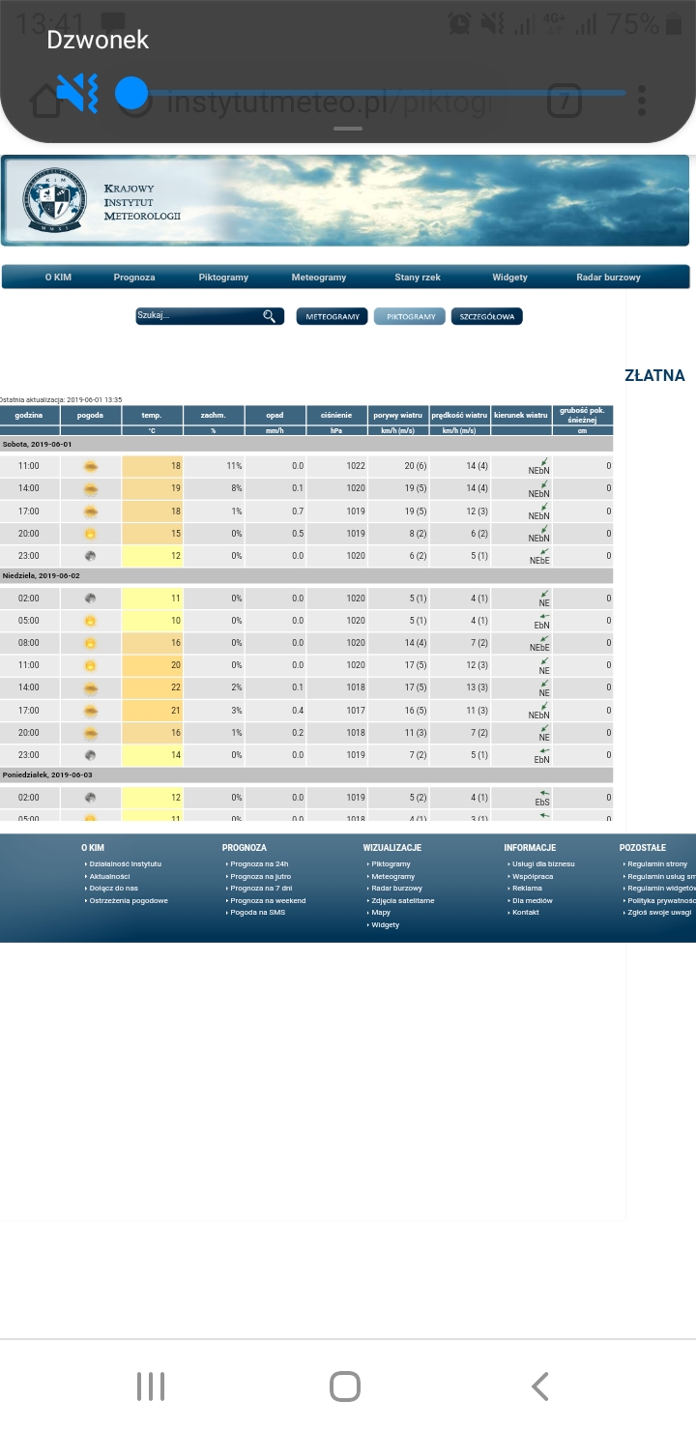Click the Sobota, 2019-06-01 date row
This screenshot has width=696, height=1431.
(x=306, y=445)
